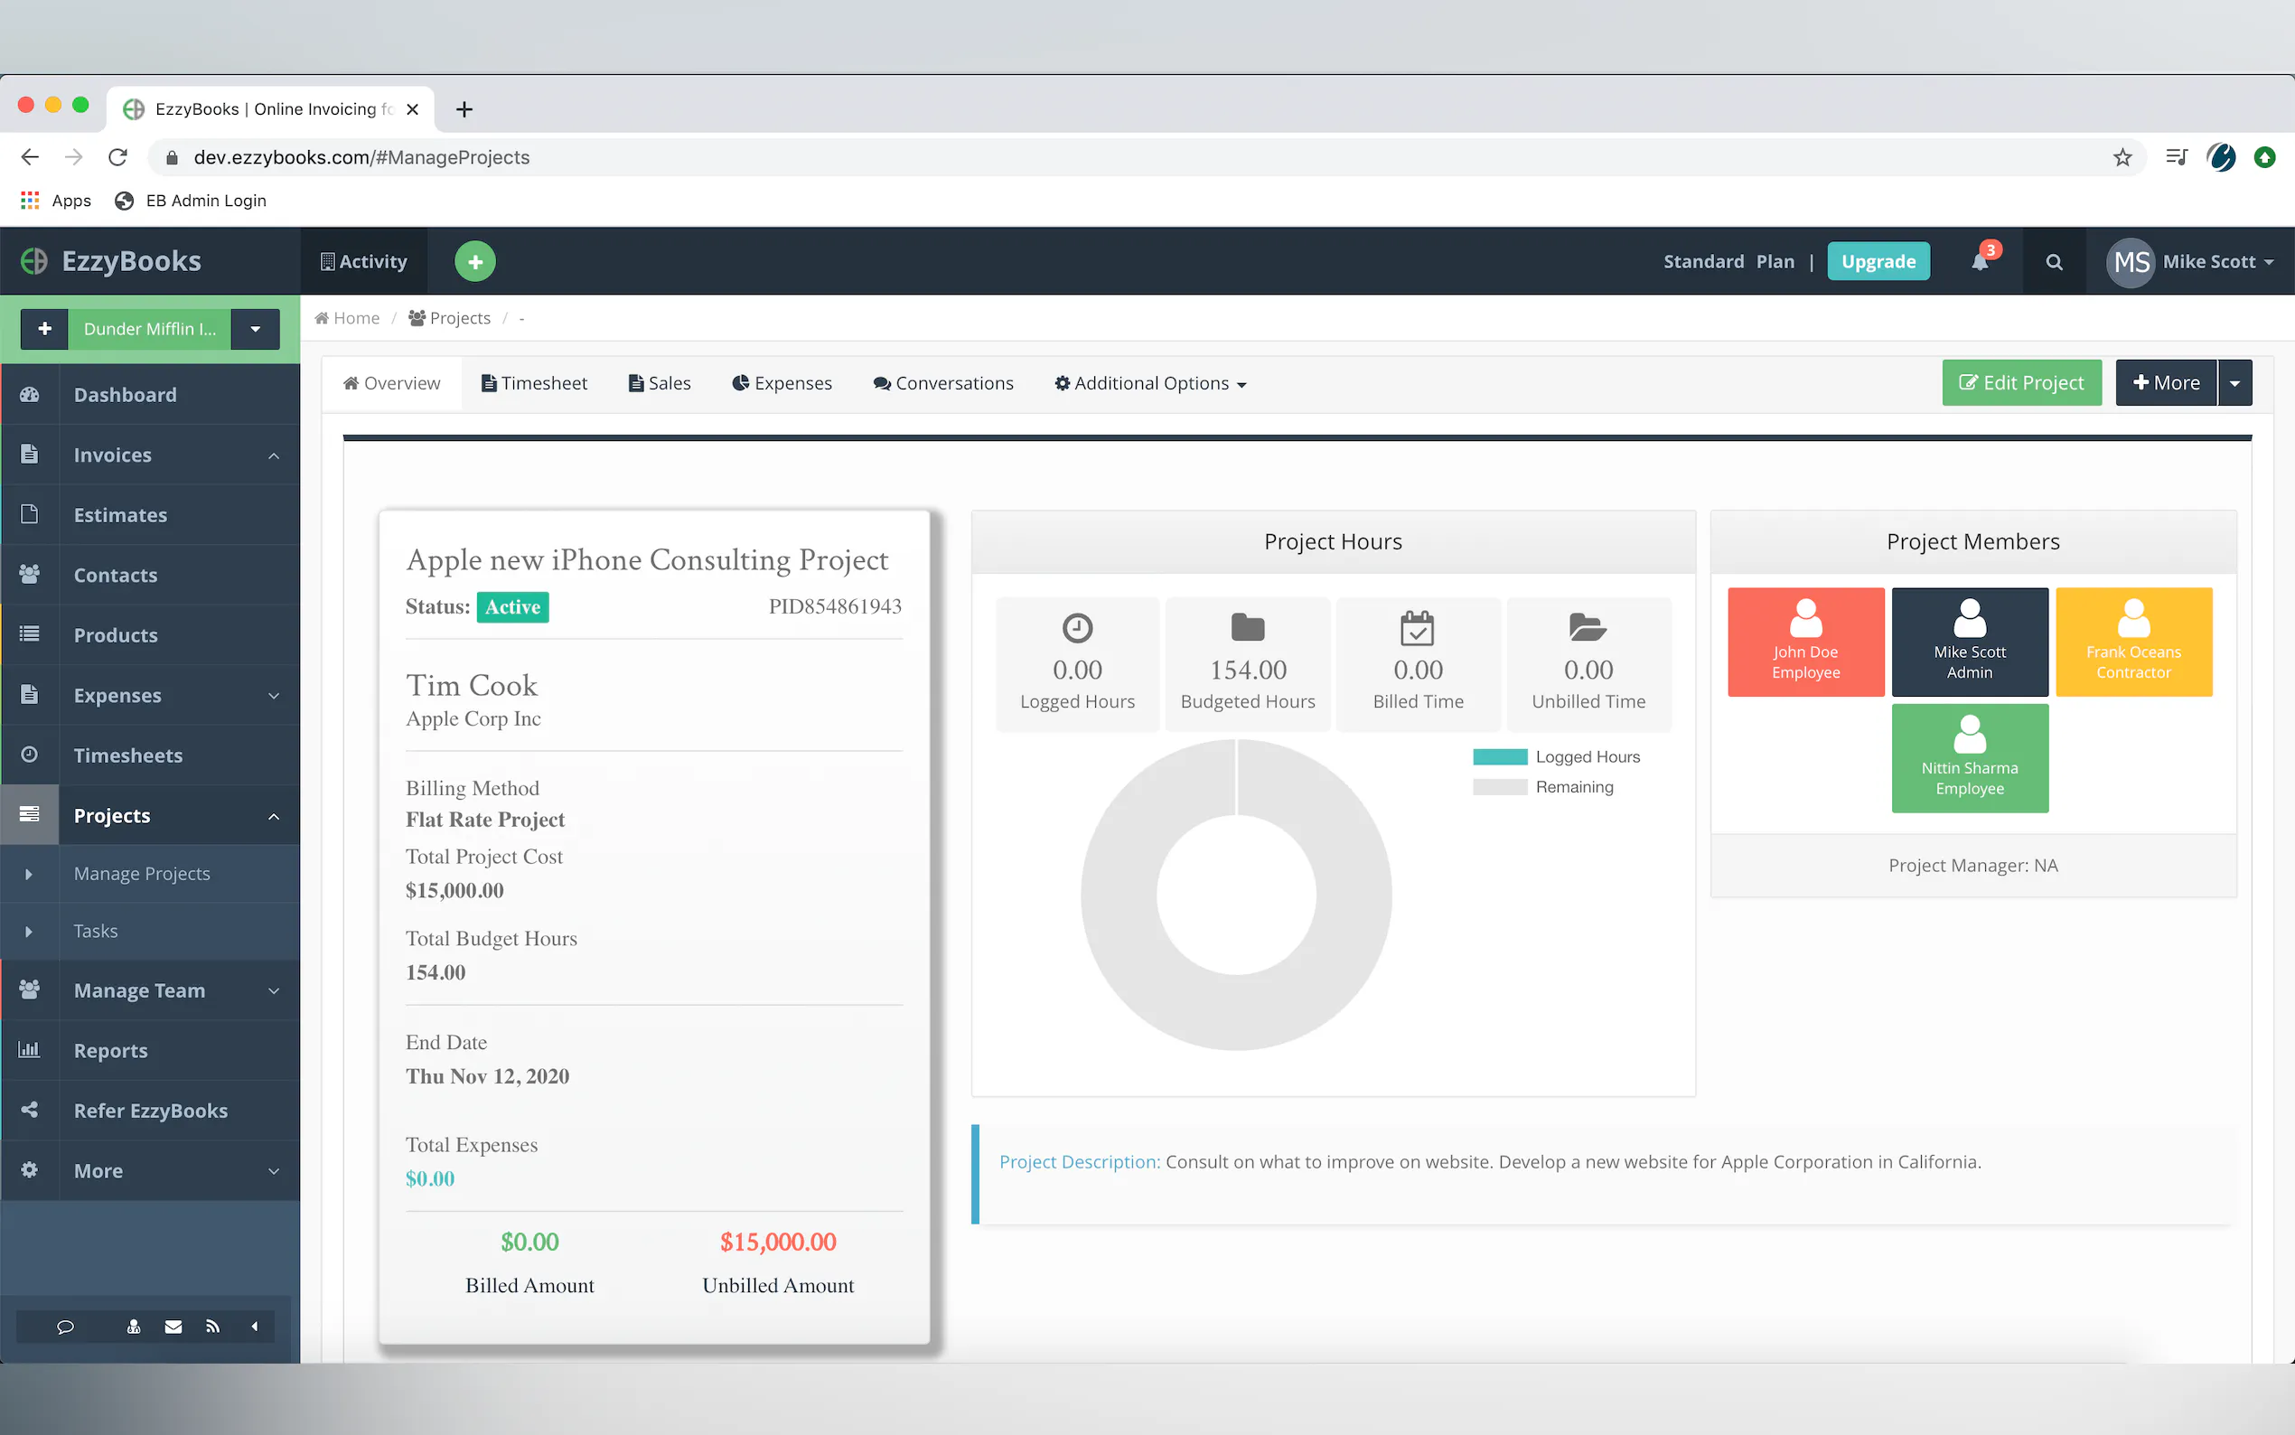Open EB Admin Login bookmark

tap(191, 201)
